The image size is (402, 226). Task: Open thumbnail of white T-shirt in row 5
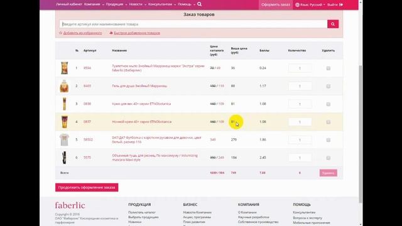coord(64,139)
